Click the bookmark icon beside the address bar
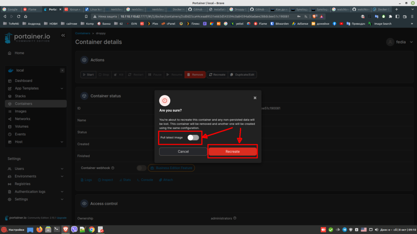This screenshot has height=234, width=417. pyautogui.click(x=86, y=16)
